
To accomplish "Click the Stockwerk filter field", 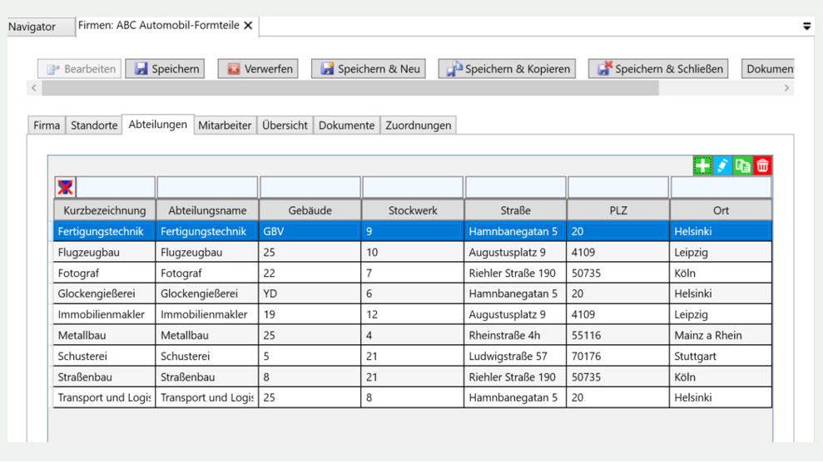I will point(413,187).
